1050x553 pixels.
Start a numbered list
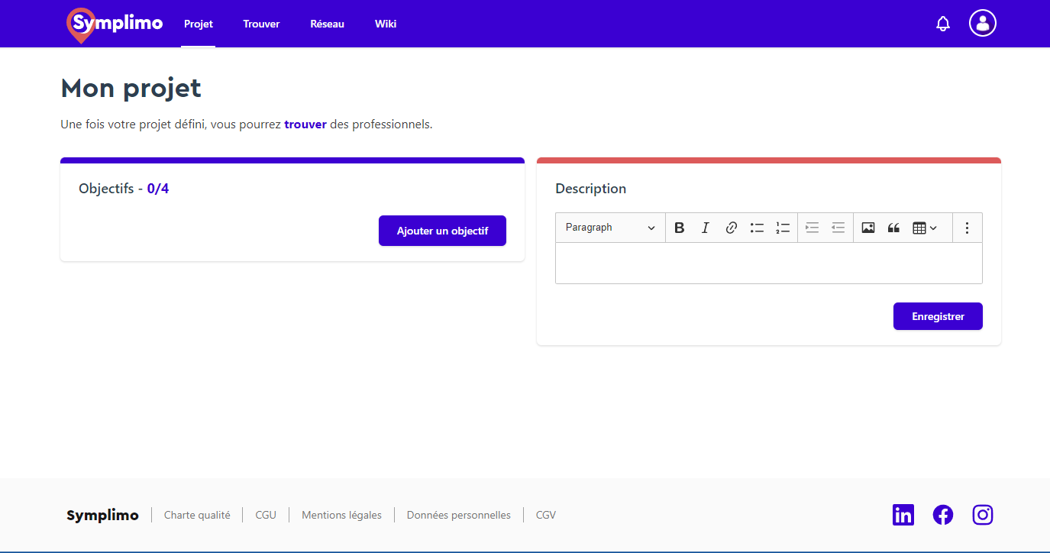coord(783,228)
